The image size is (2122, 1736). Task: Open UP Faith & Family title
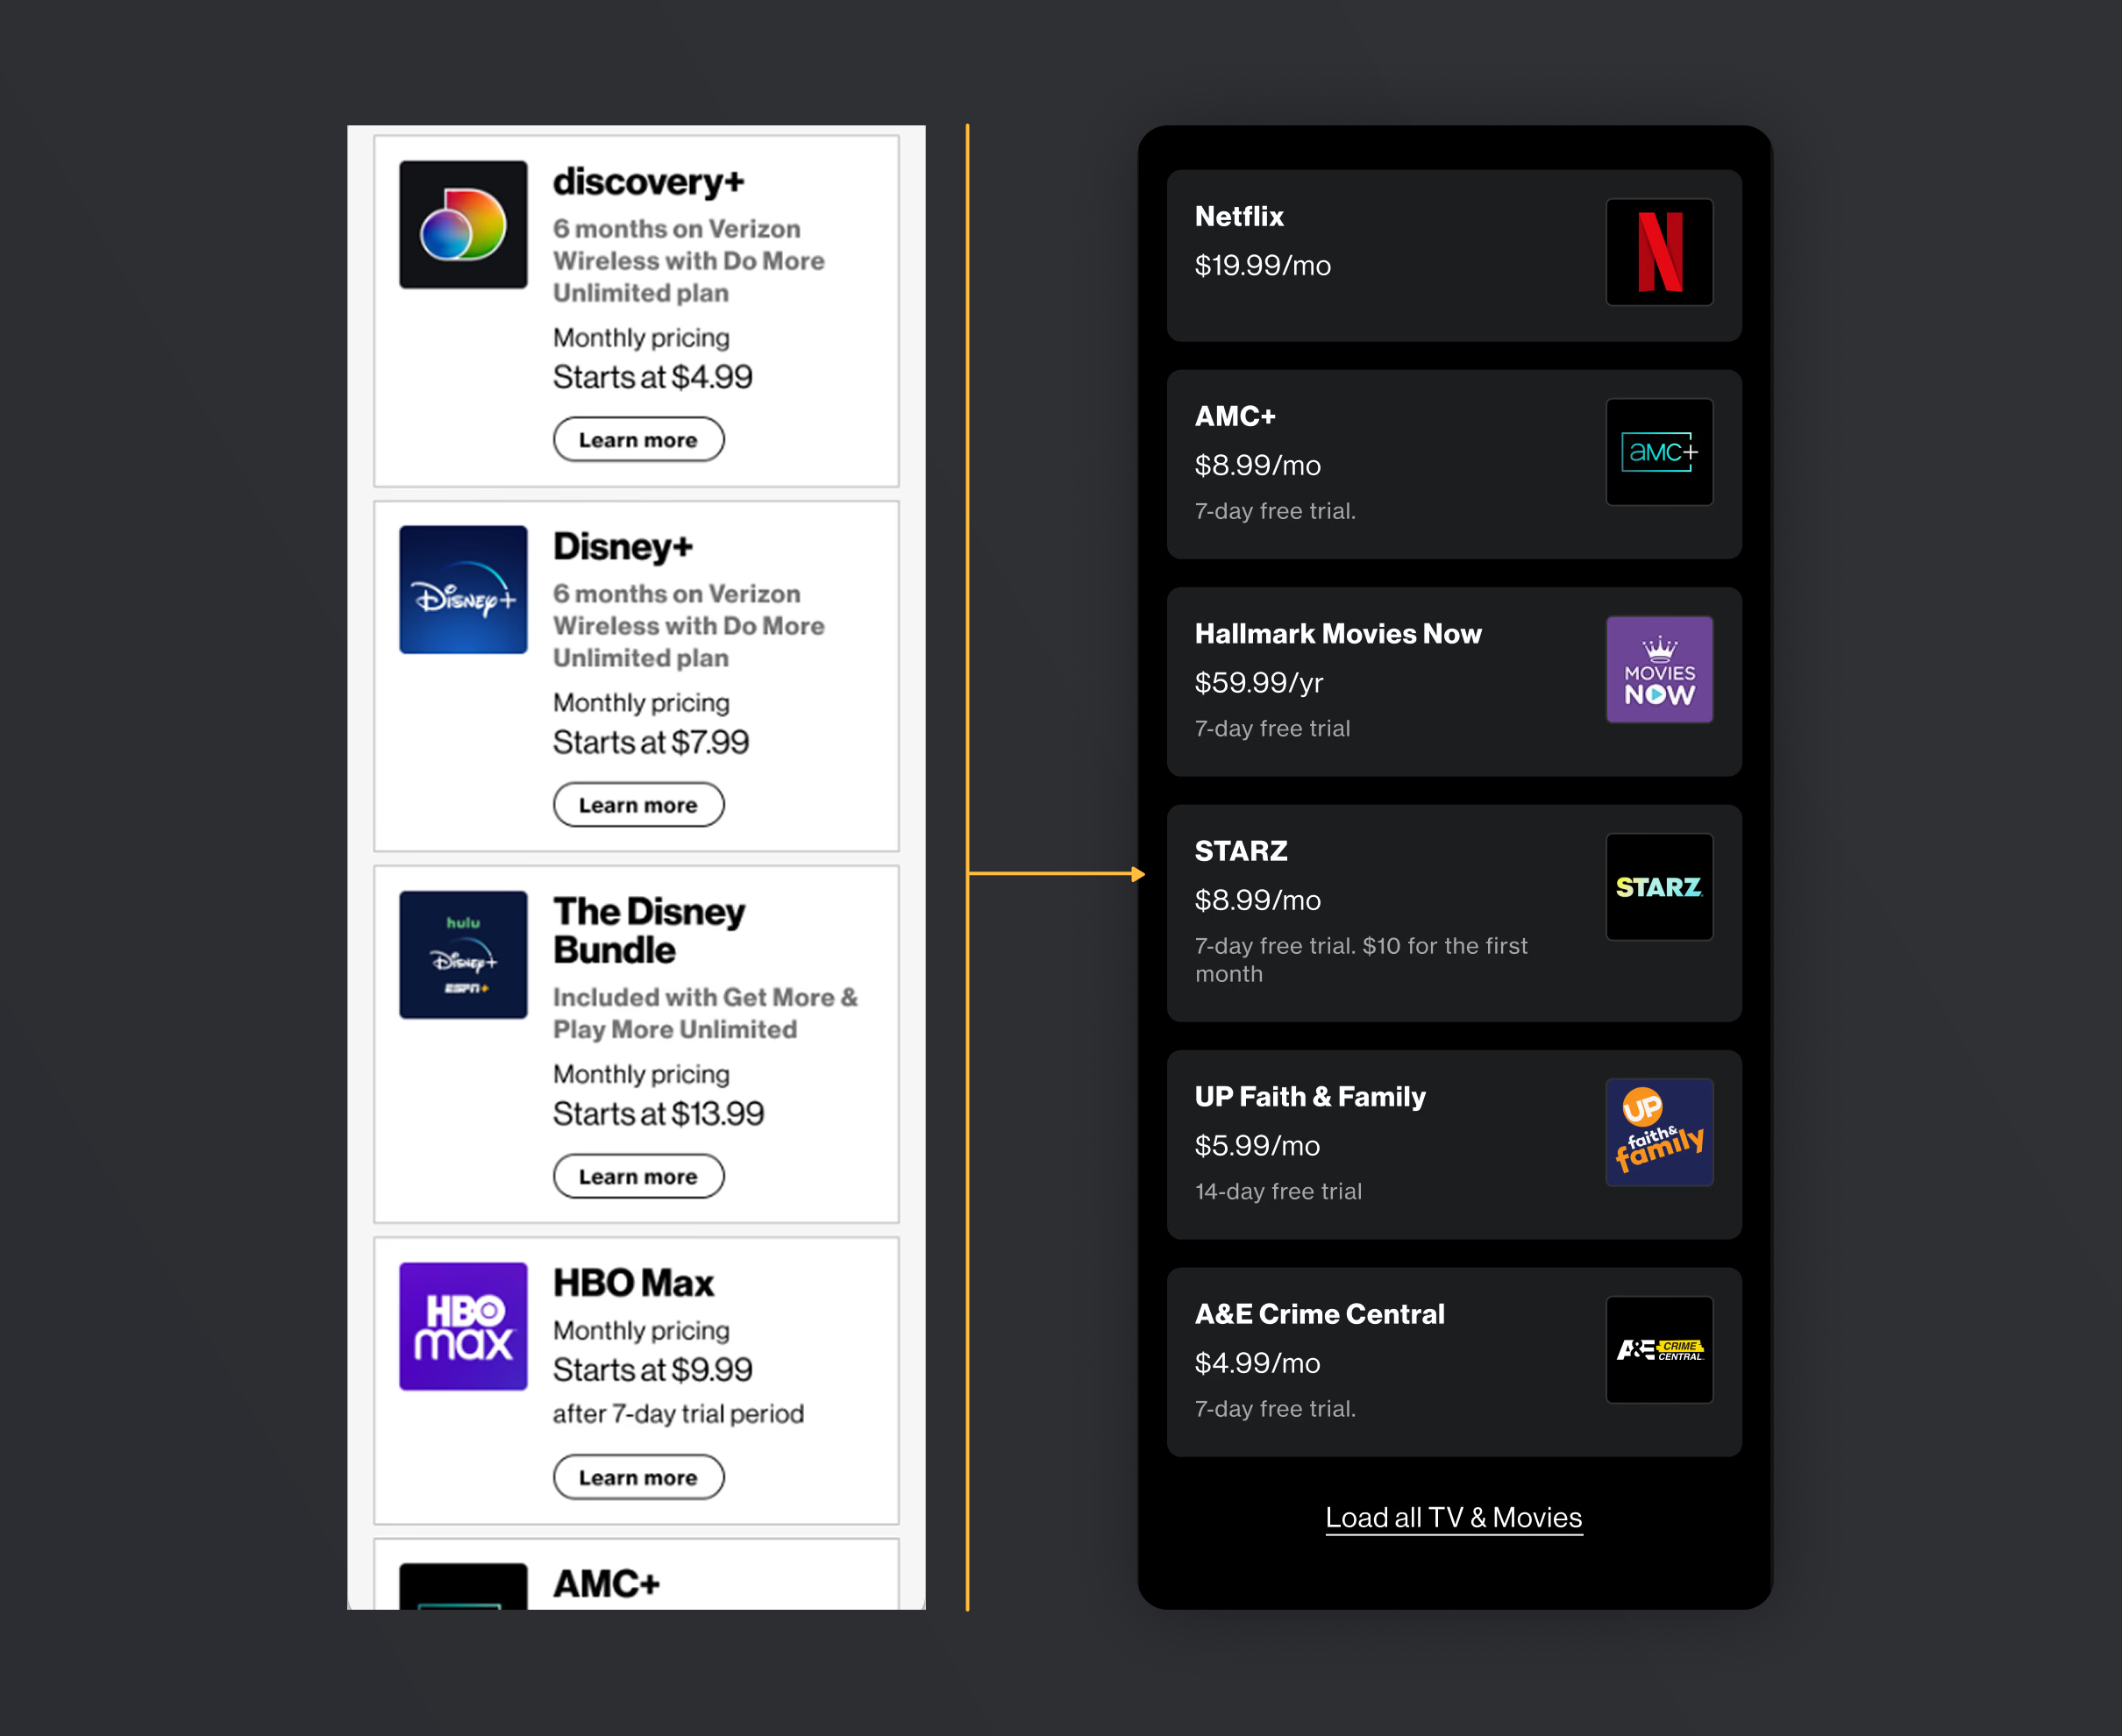pyautogui.click(x=1310, y=1097)
